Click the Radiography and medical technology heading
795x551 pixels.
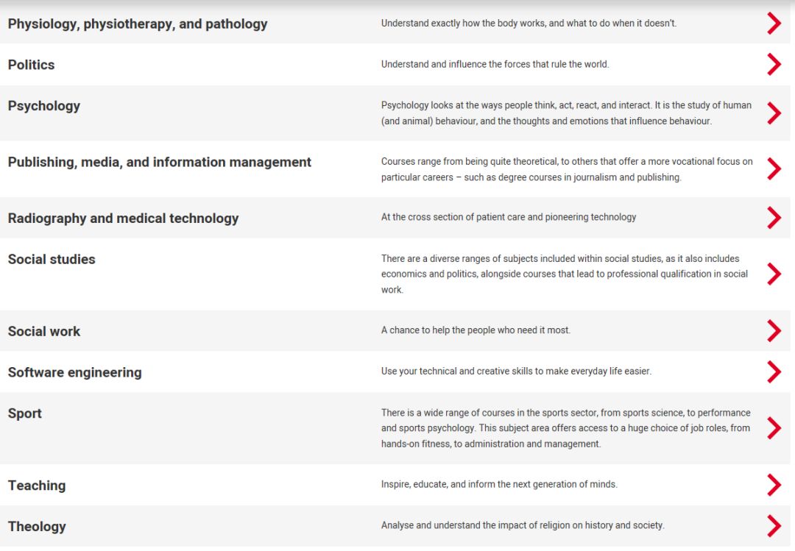tap(123, 218)
